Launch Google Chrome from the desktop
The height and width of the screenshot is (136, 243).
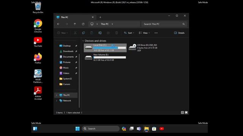click(x=38, y=26)
